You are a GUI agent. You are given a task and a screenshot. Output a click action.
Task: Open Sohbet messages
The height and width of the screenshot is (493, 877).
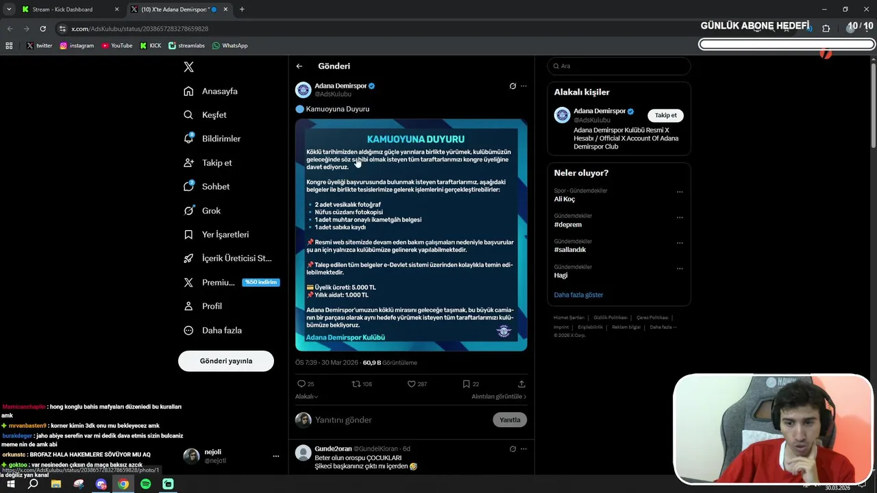coord(206,186)
